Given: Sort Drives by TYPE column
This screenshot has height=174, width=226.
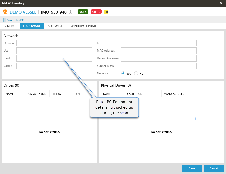Looking at the screenshot, I should (77, 94).
